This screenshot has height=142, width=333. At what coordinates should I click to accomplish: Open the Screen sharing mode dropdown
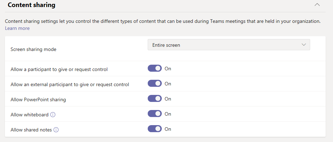click(x=229, y=45)
